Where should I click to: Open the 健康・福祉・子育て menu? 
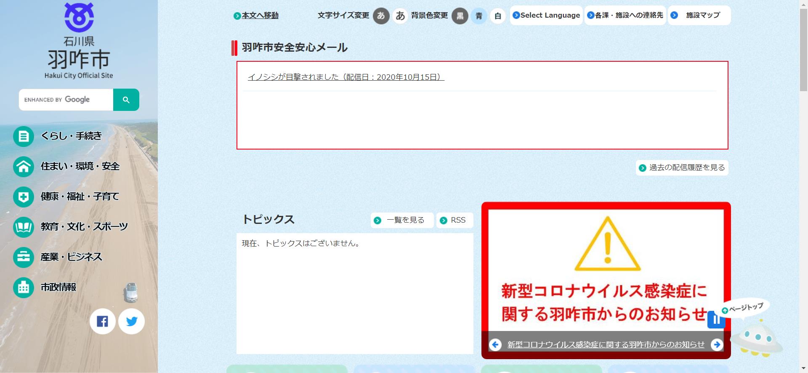point(80,197)
